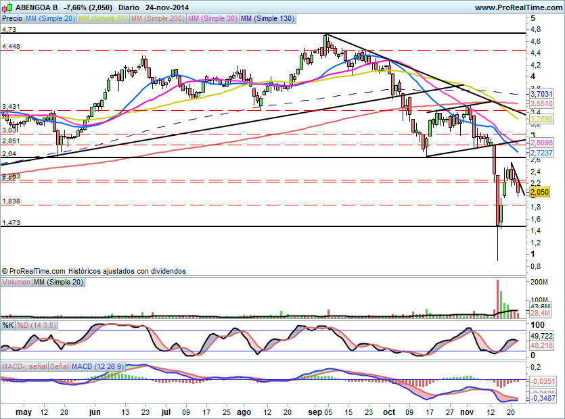Select the 3,5510 moving average value tag
This screenshot has height=419, width=565.
541,103
